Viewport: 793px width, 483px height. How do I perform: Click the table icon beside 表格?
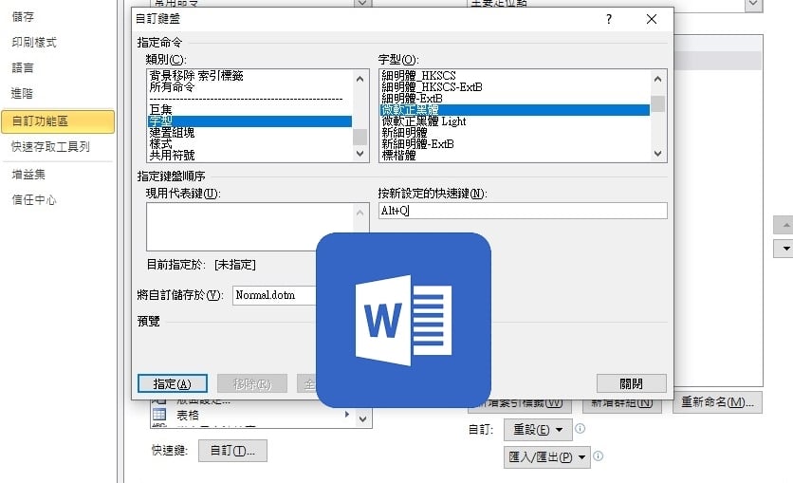pos(159,415)
